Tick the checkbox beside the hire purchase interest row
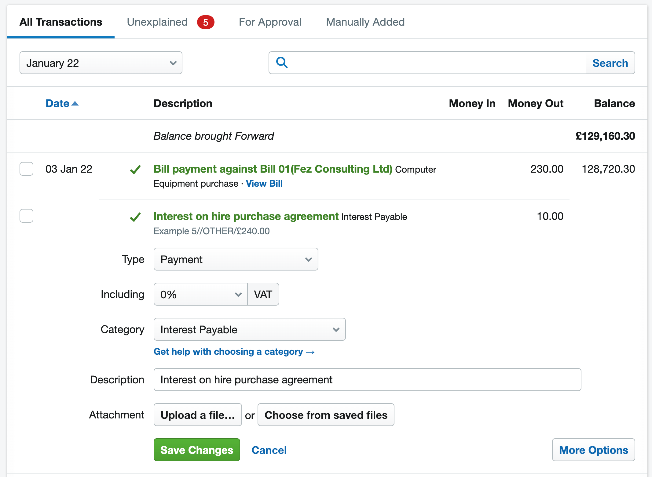 [x=26, y=216]
